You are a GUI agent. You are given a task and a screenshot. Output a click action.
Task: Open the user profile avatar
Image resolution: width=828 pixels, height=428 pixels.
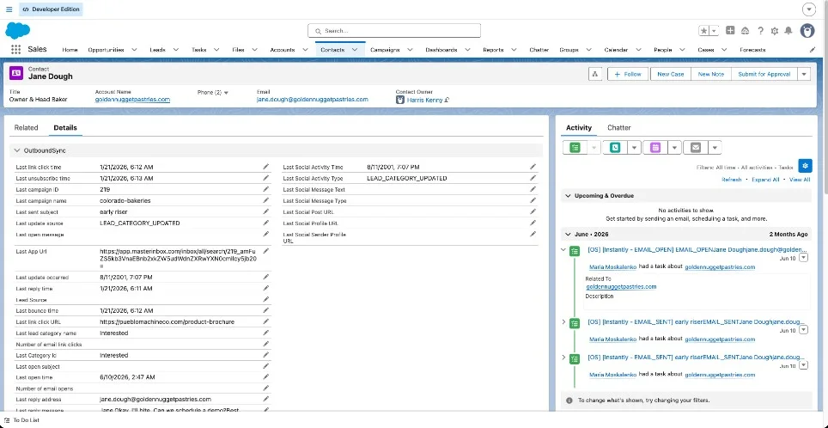[807, 31]
